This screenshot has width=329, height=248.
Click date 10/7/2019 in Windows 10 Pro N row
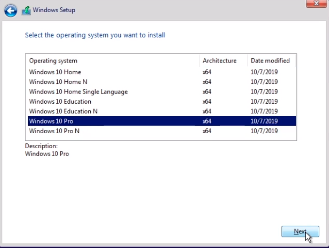point(264,131)
